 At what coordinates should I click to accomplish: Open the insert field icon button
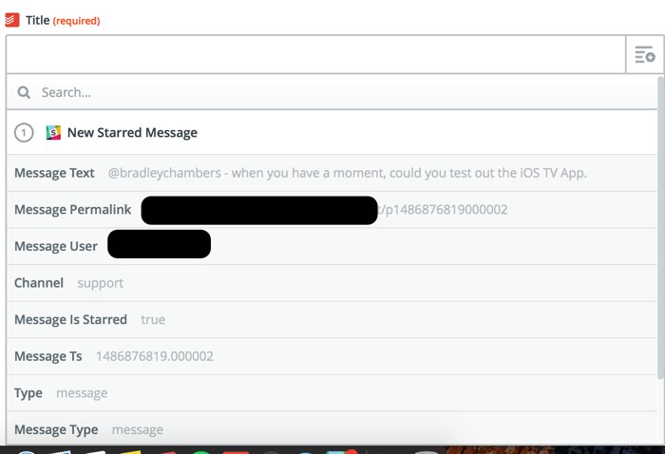[645, 55]
